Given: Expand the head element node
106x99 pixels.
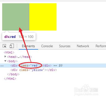Looking at the screenshot, I should pos(5,57).
